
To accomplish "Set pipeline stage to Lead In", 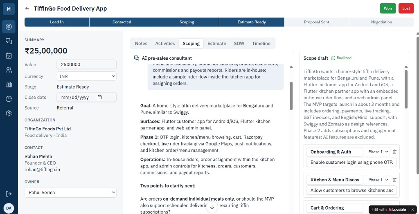I will [57, 22].
